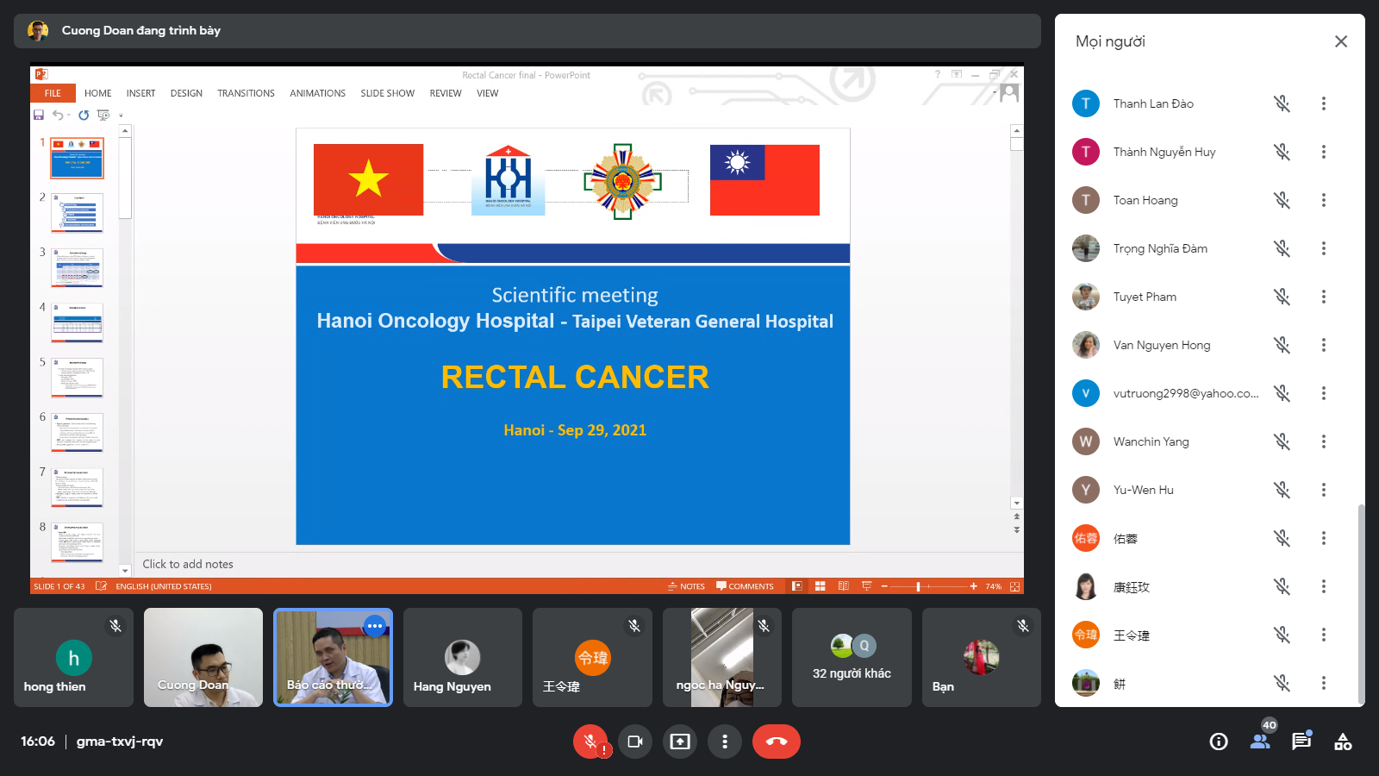This screenshot has height=776, width=1379.
Task: Open more options for Thanh Lan Đào
Action: tap(1323, 103)
